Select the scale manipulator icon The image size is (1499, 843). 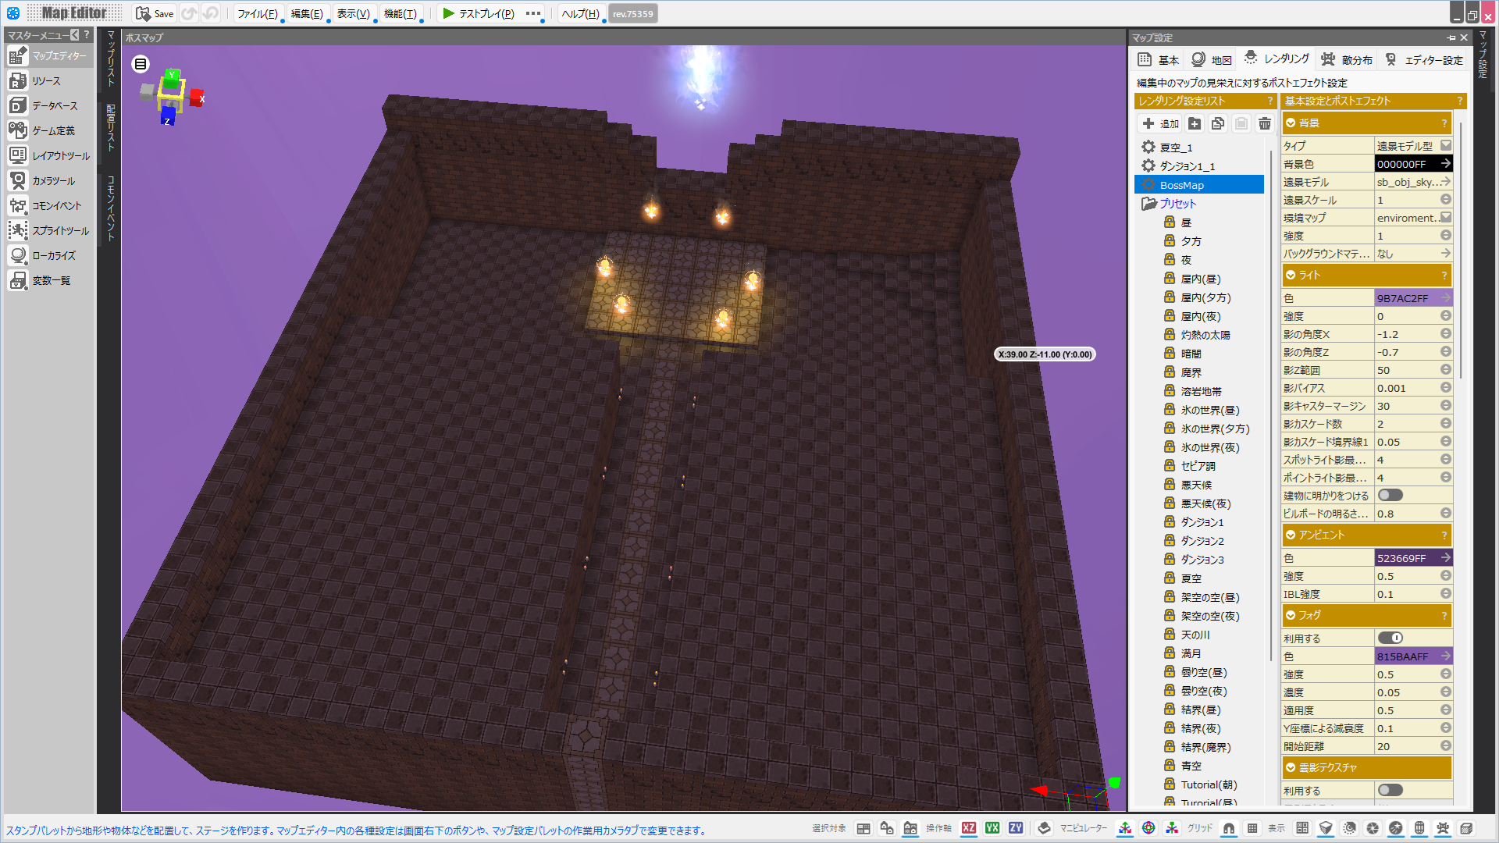(1172, 828)
